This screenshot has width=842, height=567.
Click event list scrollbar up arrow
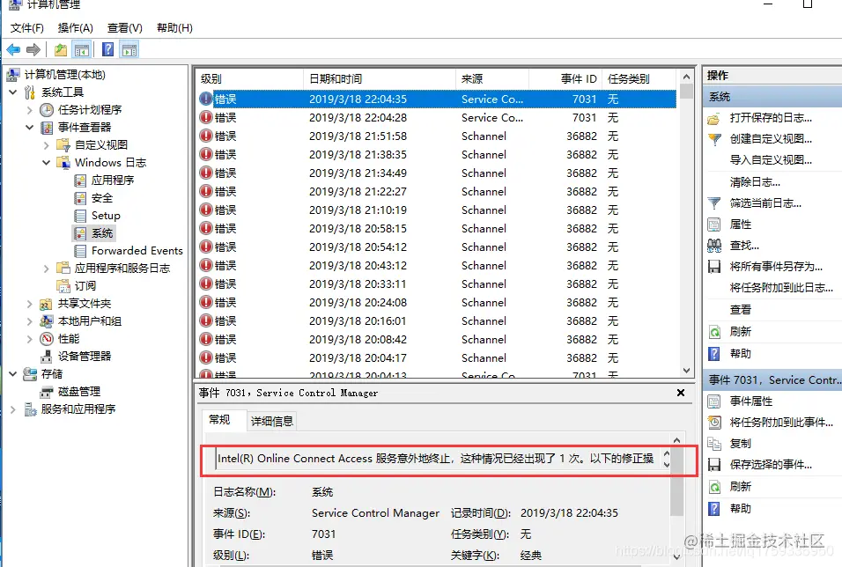click(x=686, y=77)
